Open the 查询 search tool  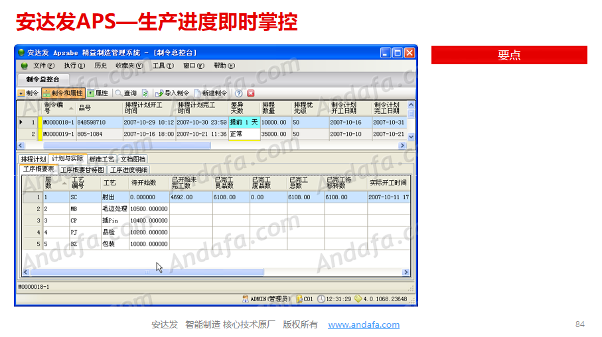126,93
